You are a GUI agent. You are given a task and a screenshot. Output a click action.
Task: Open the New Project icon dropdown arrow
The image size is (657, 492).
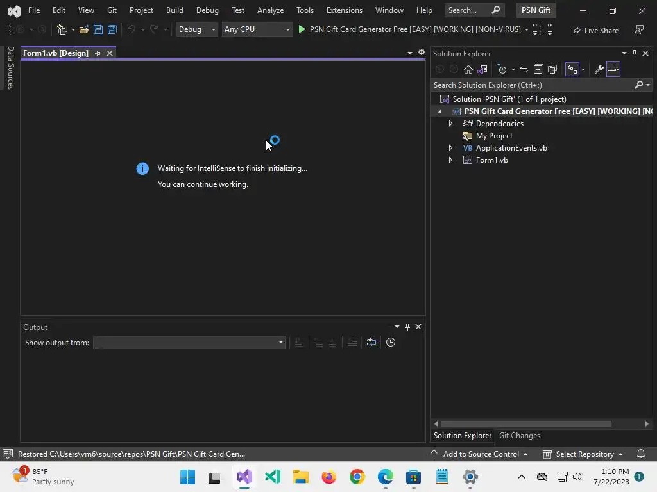73,29
